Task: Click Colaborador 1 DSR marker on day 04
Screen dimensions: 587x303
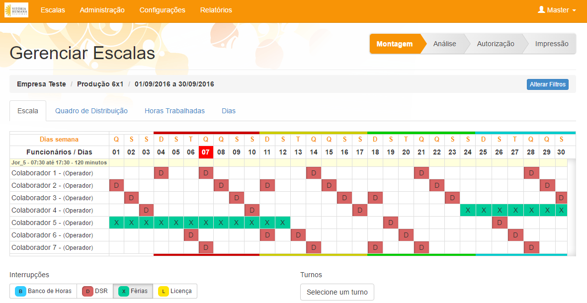Action: tap(161, 173)
